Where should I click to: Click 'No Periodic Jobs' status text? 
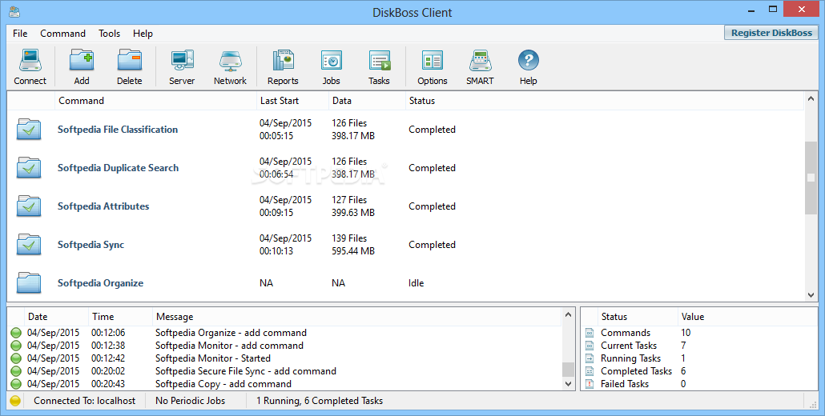click(x=191, y=401)
